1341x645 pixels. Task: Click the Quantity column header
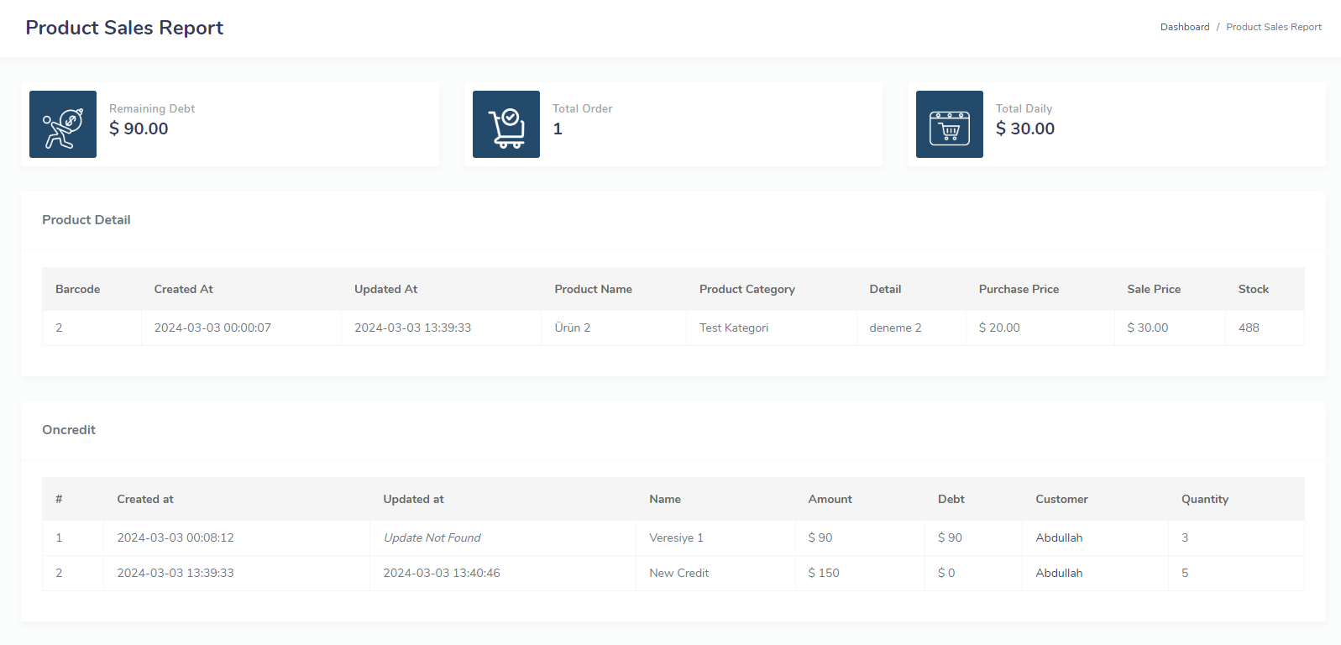1204,499
